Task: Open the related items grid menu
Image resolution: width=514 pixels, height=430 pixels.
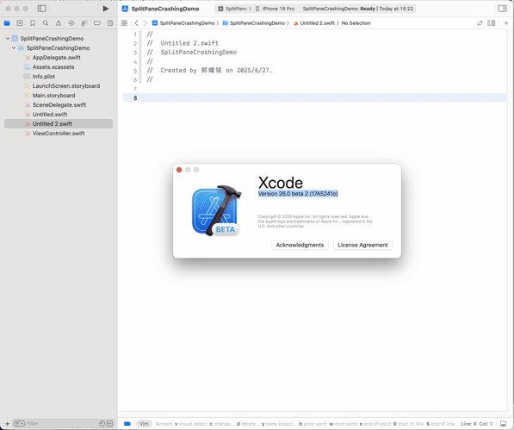Action: [124, 23]
